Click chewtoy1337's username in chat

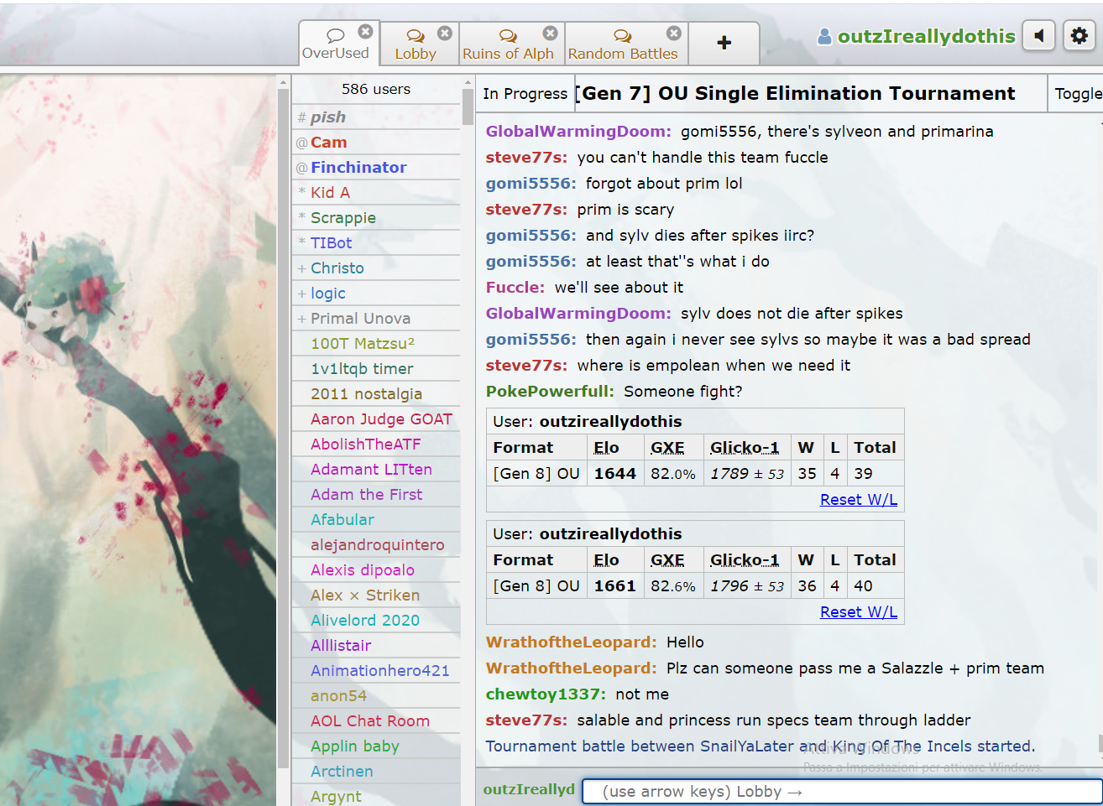click(546, 694)
